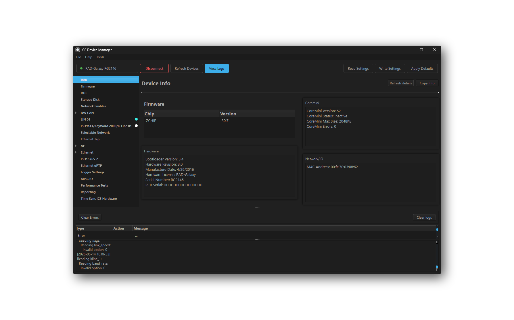514x320 pixels.
Task: Click the cyan LIN 01 status indicator
Action: 136,119
